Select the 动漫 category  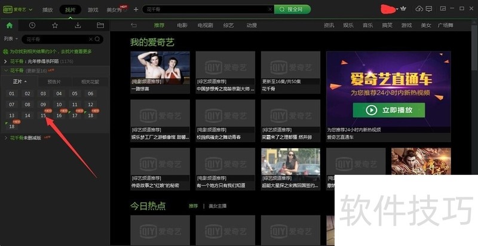252,25
